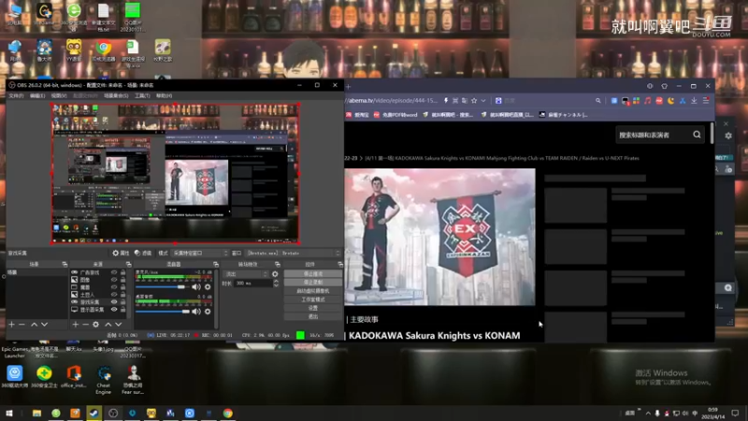Open OBS Tools menu

tap(142, 95)
